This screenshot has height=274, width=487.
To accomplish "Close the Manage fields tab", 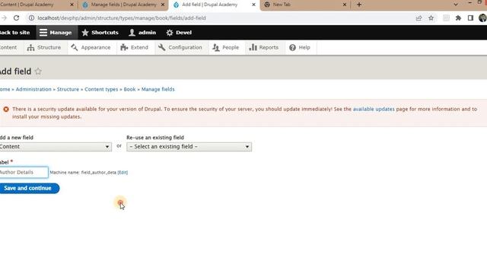I will coord(163,5).
